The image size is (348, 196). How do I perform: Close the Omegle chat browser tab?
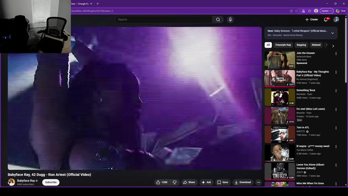click(91, 4)
